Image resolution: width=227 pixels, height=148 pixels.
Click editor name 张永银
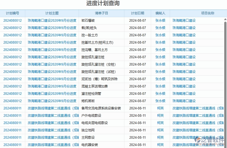click(161, 21)
